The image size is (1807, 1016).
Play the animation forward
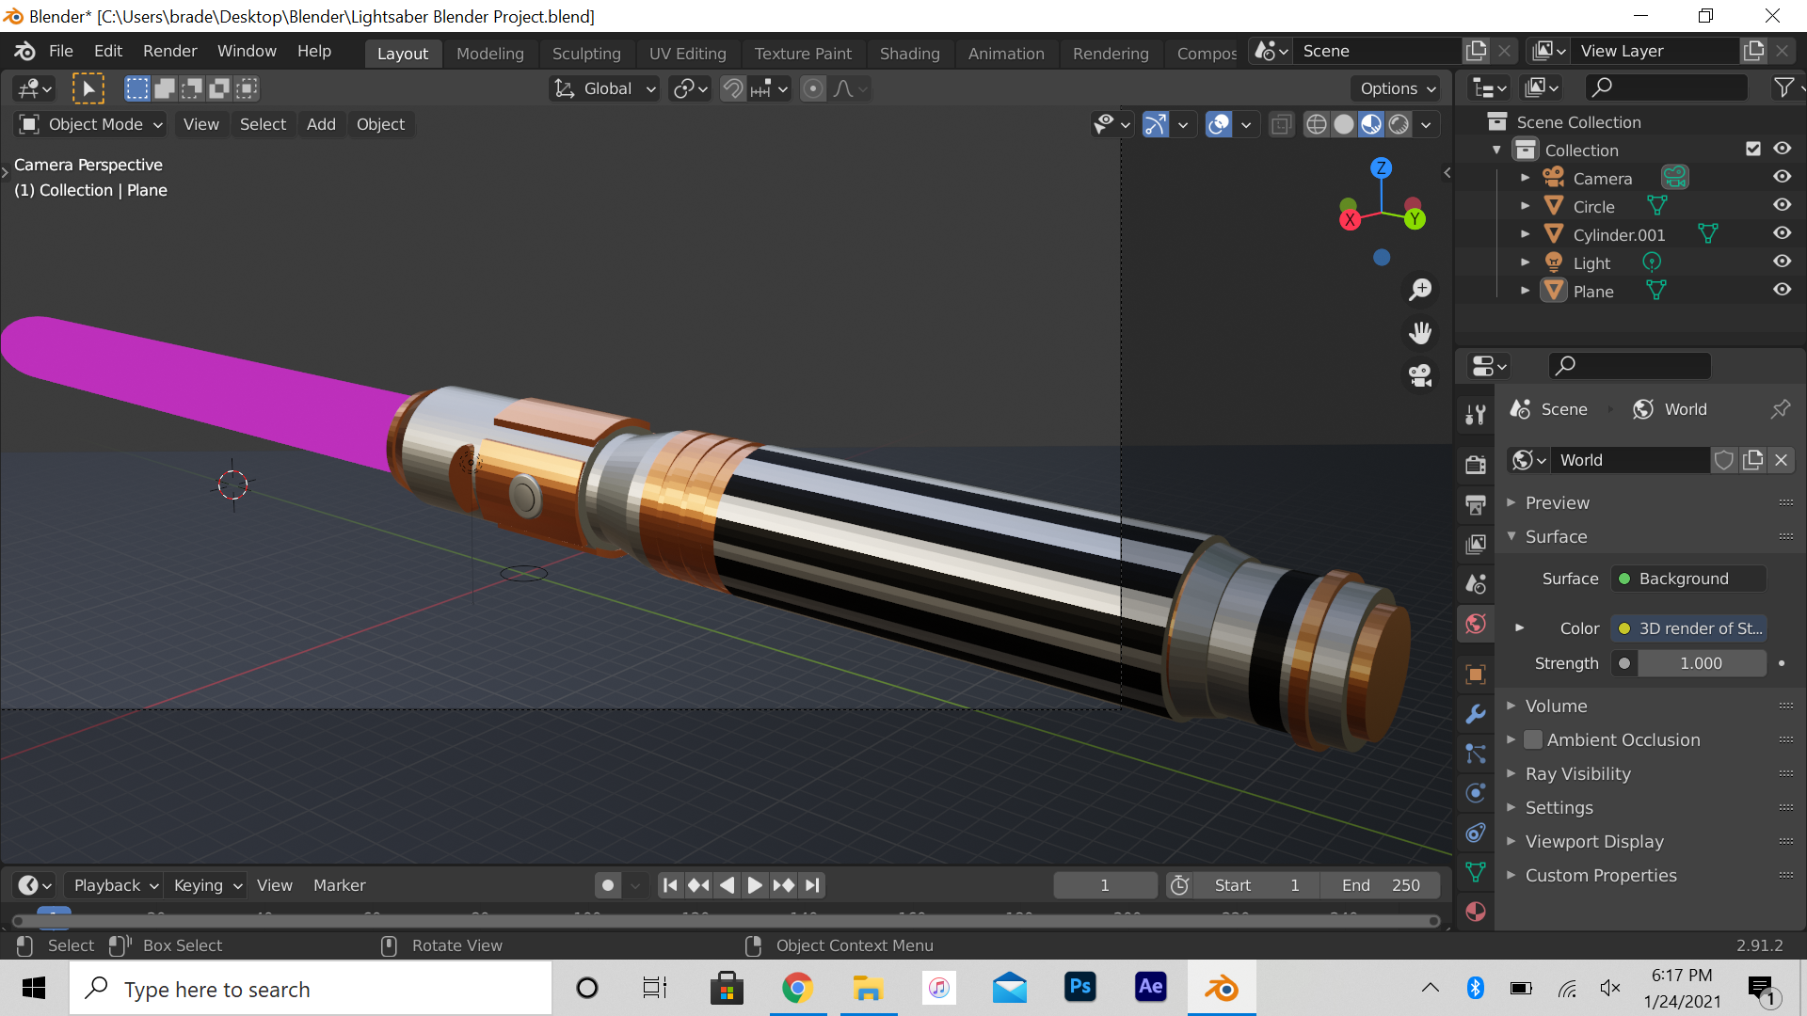[x=755, y=885]
